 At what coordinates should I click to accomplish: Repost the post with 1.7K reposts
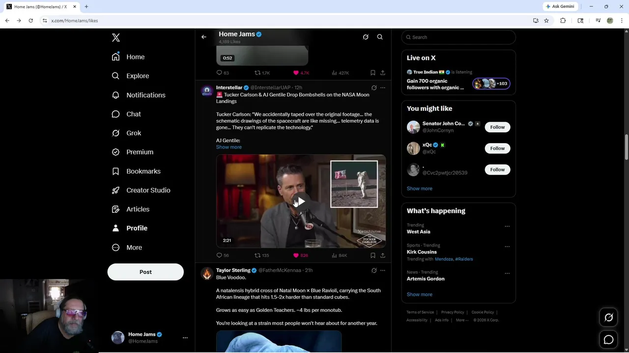(262, 73)
